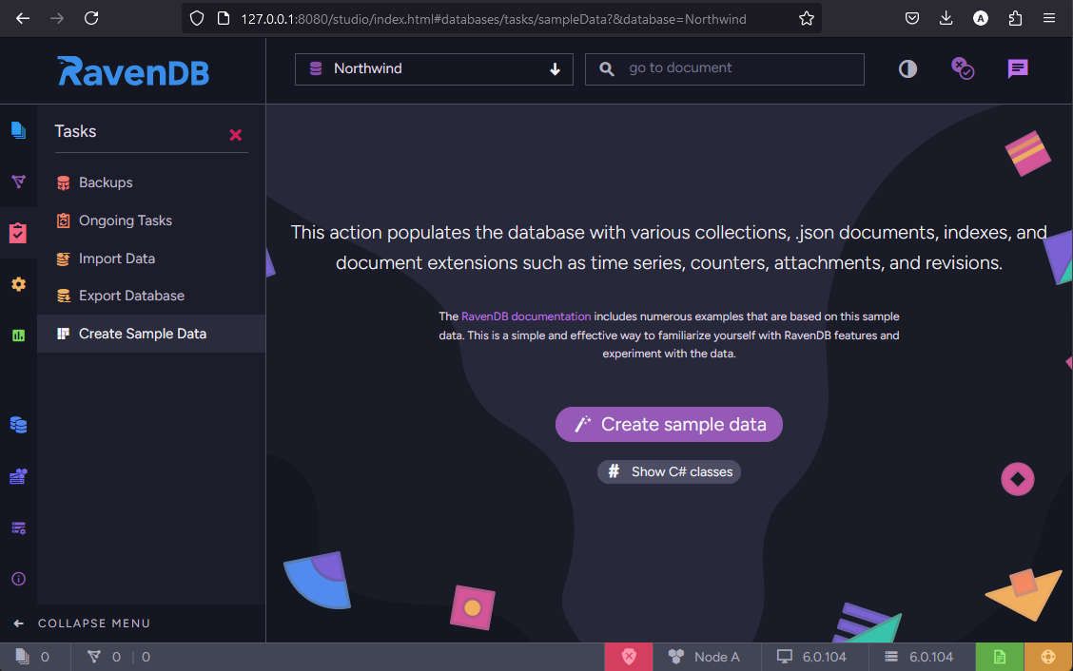Open Import Data menu item
This screenshot has height=671, width=1073.
[151, 259]
